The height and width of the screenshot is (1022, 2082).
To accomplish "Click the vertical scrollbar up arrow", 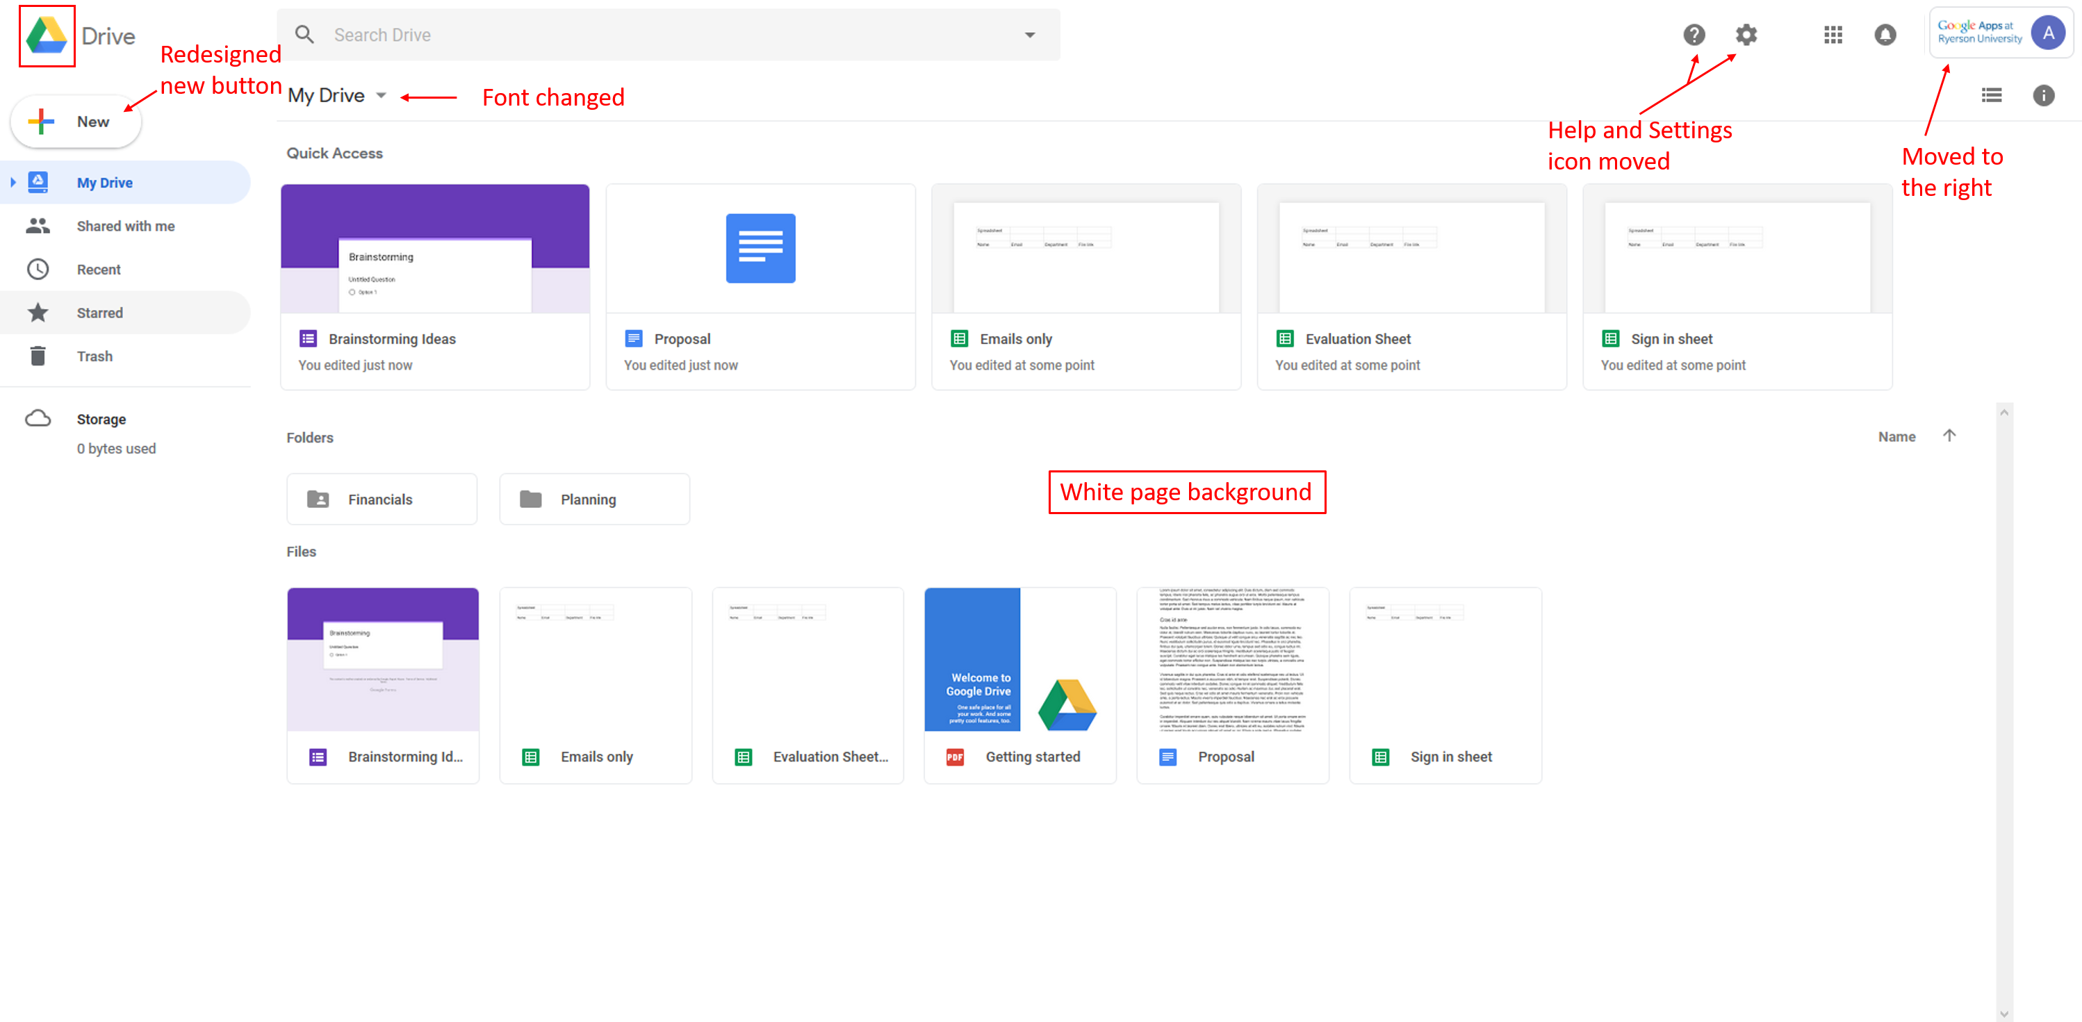I will pos(2003,412).
